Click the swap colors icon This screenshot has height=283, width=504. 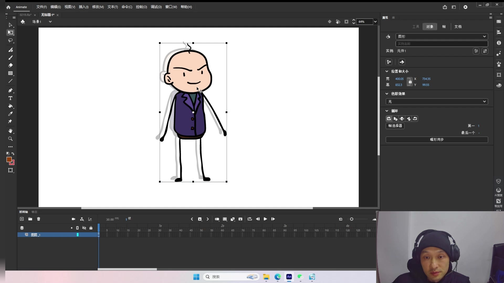13,154
